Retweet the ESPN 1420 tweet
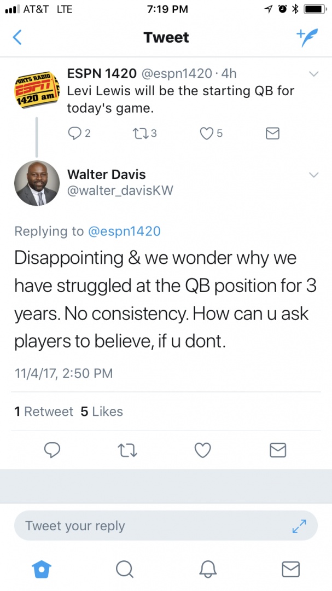The image size is (332, 591). pyautogui.click(x=145, y=133)
